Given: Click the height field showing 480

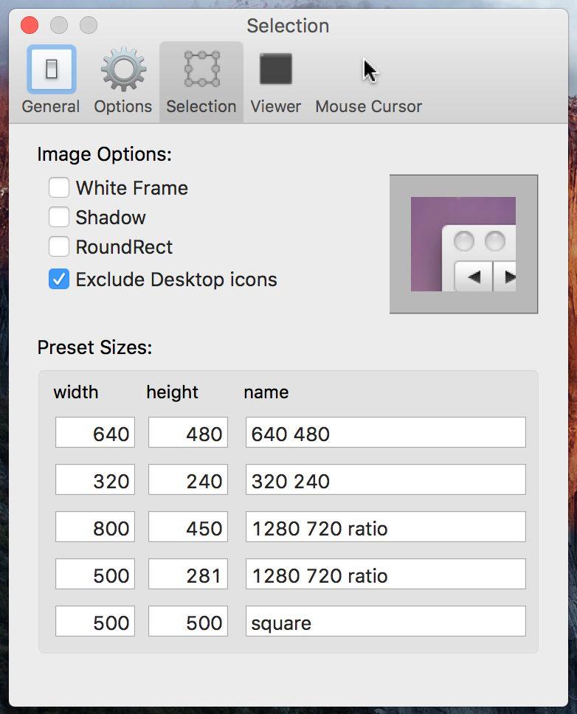Looking at the screenshot, I should 188,433.
